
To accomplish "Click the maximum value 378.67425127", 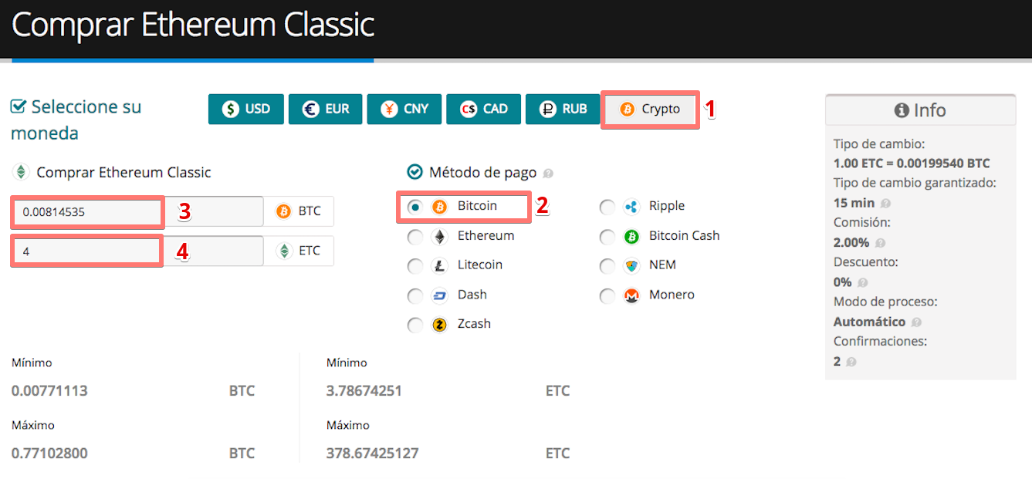I will click(373, 454).
